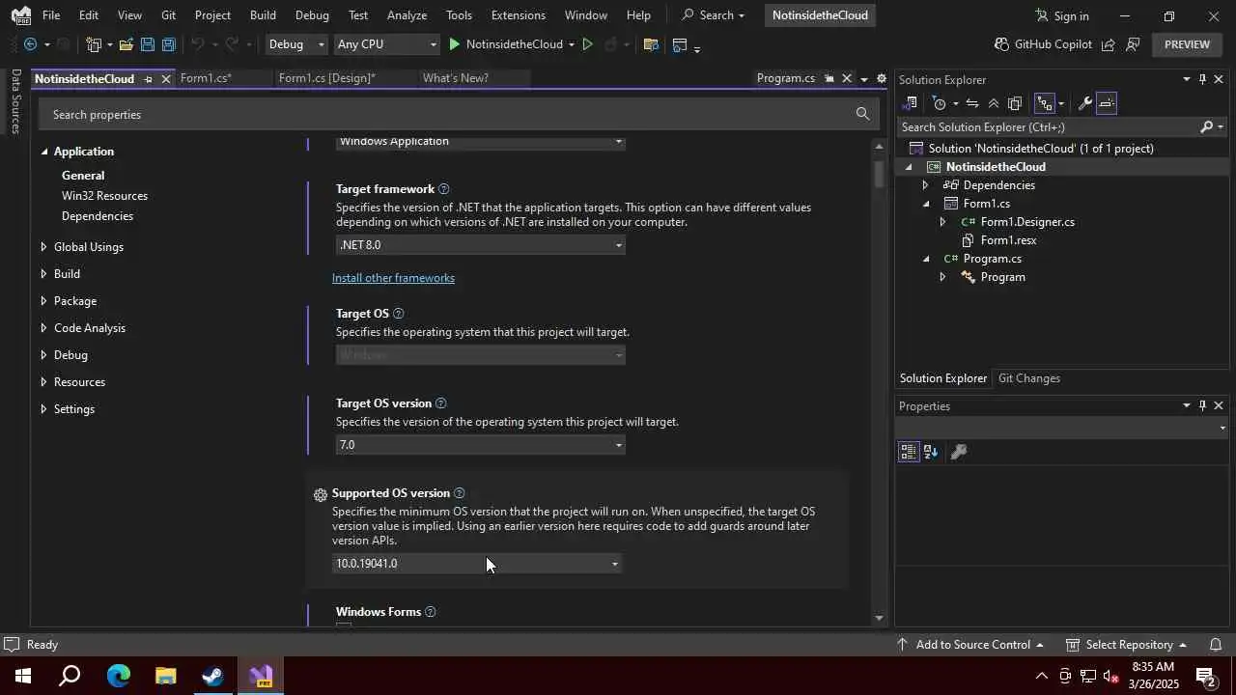The image size is (1236, 695).
Task: Expand the Build section in sidebar
Action: (x=43, y=274)
